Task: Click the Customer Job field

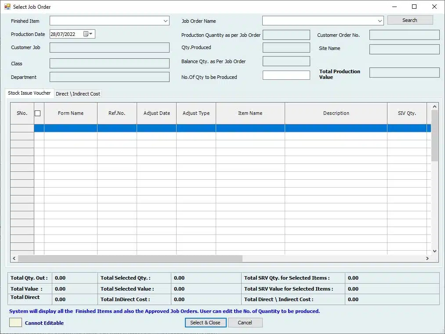Action: pos(109,48)
